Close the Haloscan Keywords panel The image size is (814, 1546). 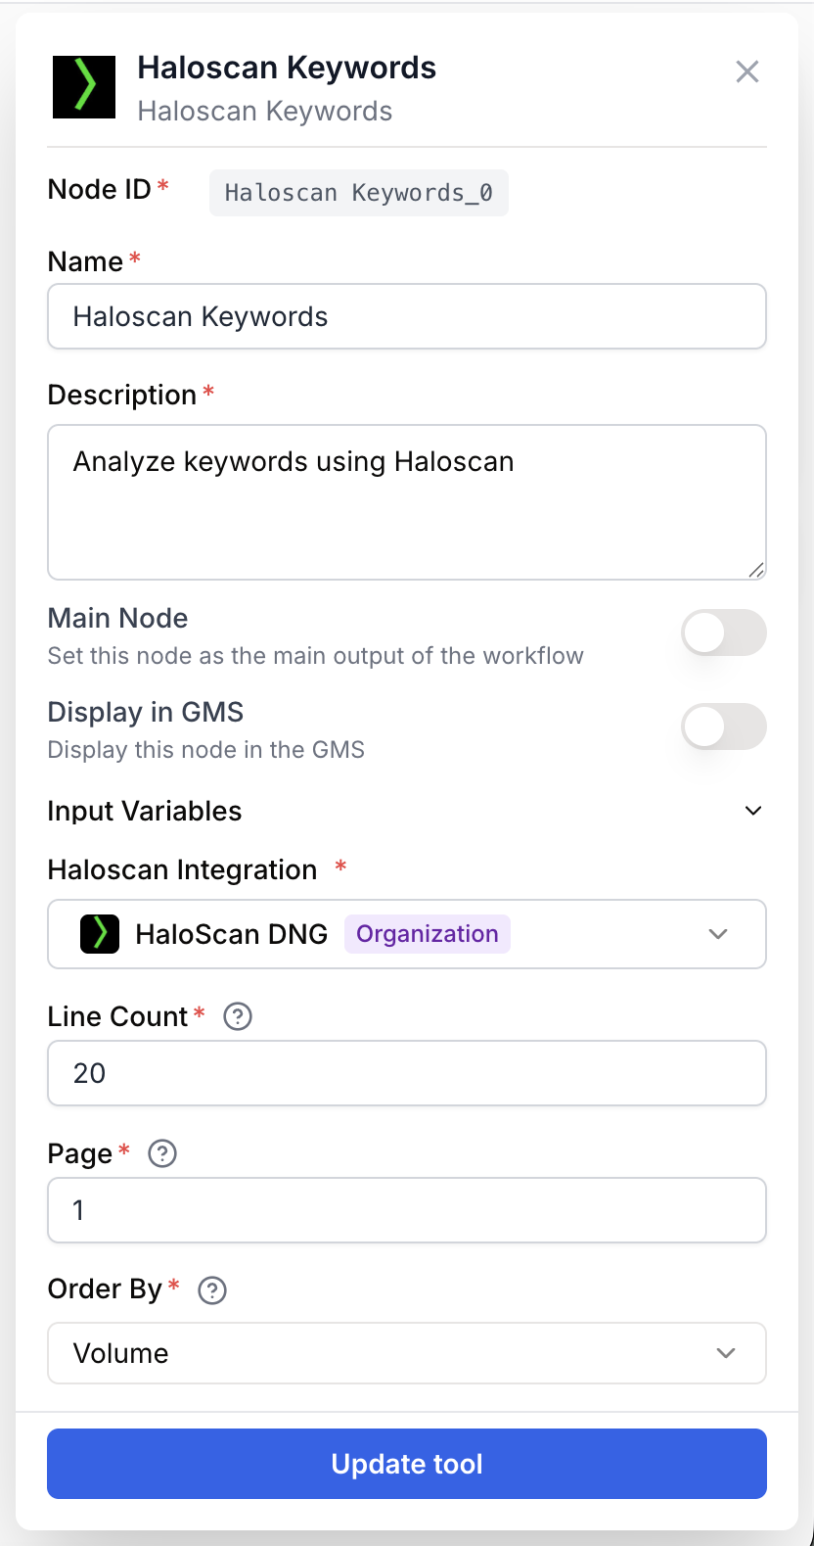click(747, 71)
